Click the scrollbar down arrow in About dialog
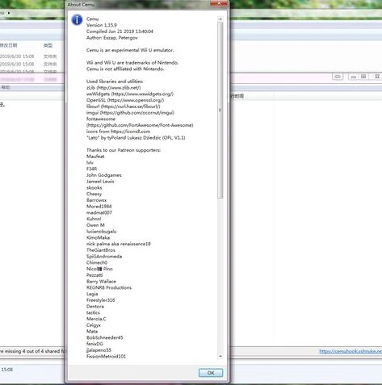This screenshot has width=382, height=385. click(x=220, y=356)
